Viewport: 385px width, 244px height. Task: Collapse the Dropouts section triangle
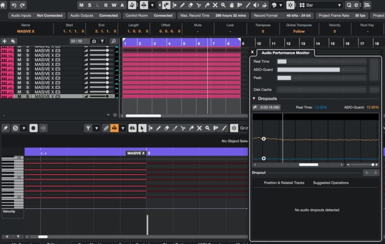254,99
